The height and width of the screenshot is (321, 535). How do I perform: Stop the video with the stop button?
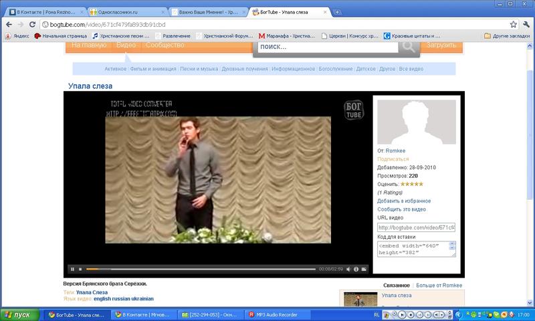pyautogui.click(x=80, y=270)
